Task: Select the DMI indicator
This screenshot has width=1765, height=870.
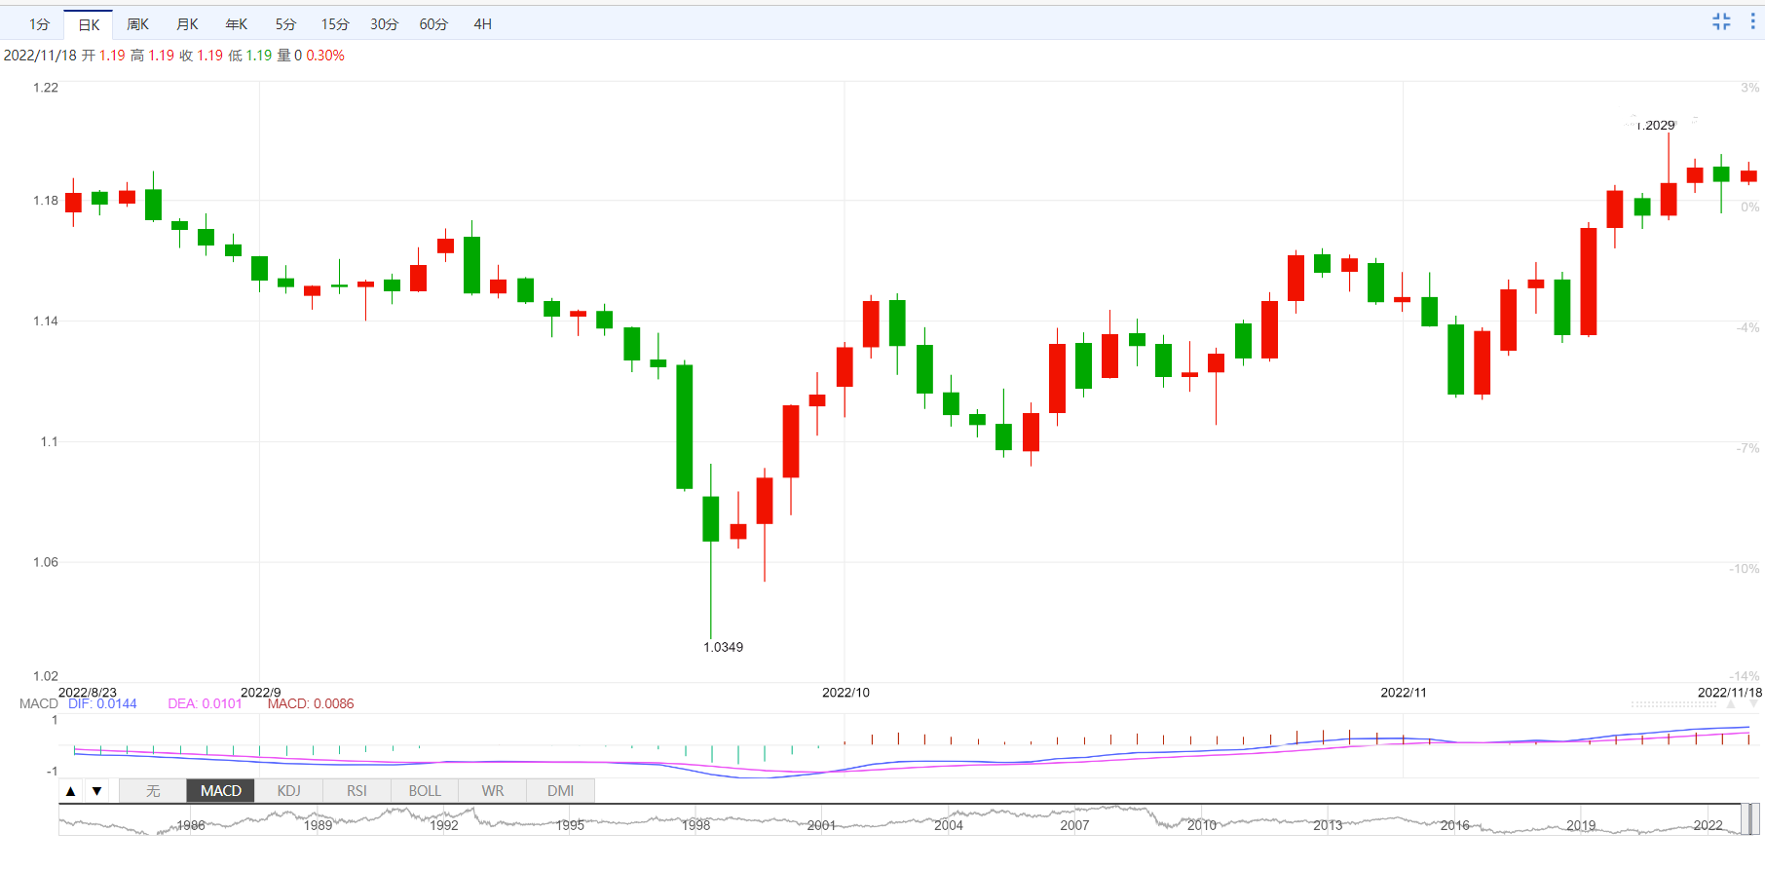Action: (x=560, y=791)
